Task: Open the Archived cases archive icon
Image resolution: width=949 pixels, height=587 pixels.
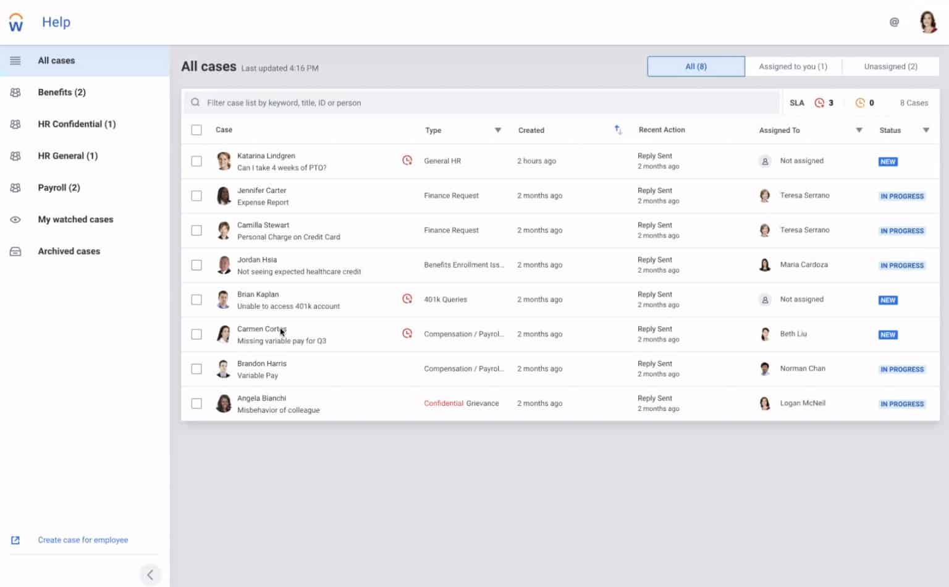Action: (x=15, y=251)
